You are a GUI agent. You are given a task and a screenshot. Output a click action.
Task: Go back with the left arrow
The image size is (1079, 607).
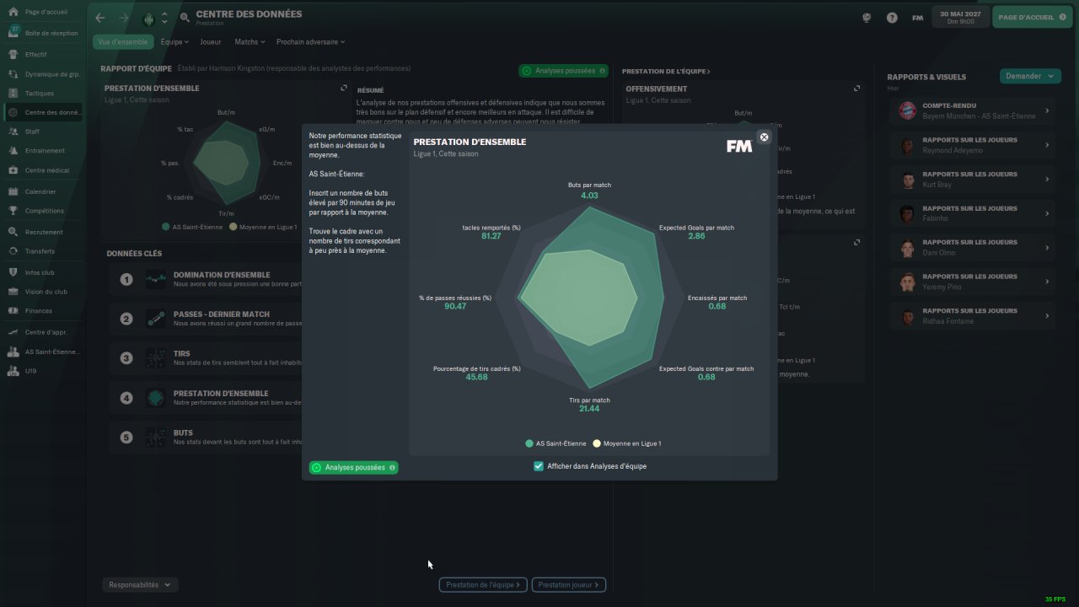click(100, 18)
